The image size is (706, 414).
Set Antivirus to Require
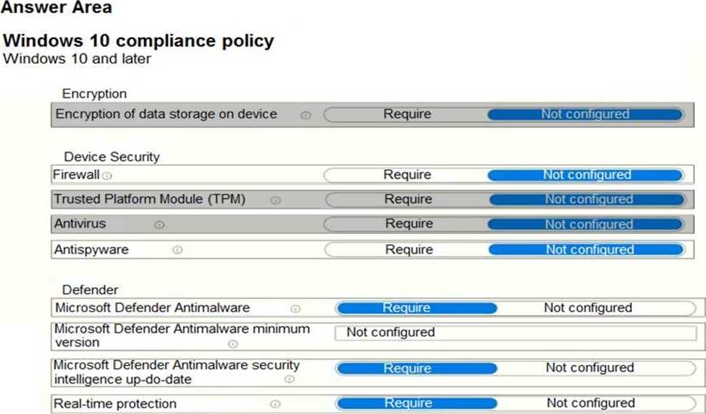pos(408,224)
